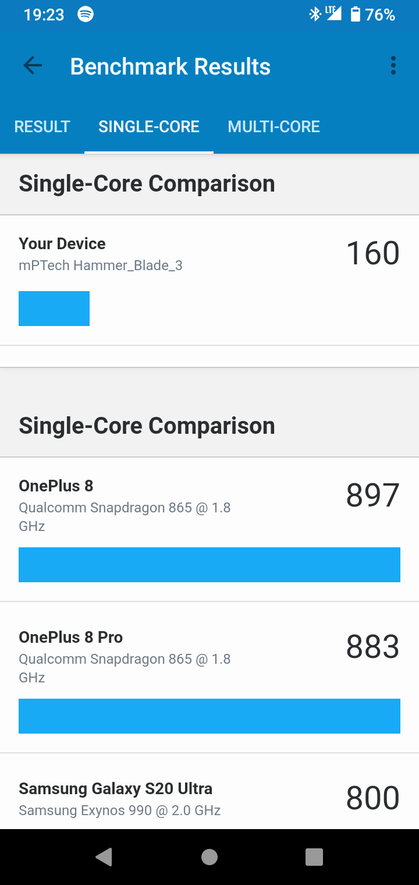Viewport: 419px width, 885px height.
Task: Tap the 160 device score
Action: [x=373, y=254]
